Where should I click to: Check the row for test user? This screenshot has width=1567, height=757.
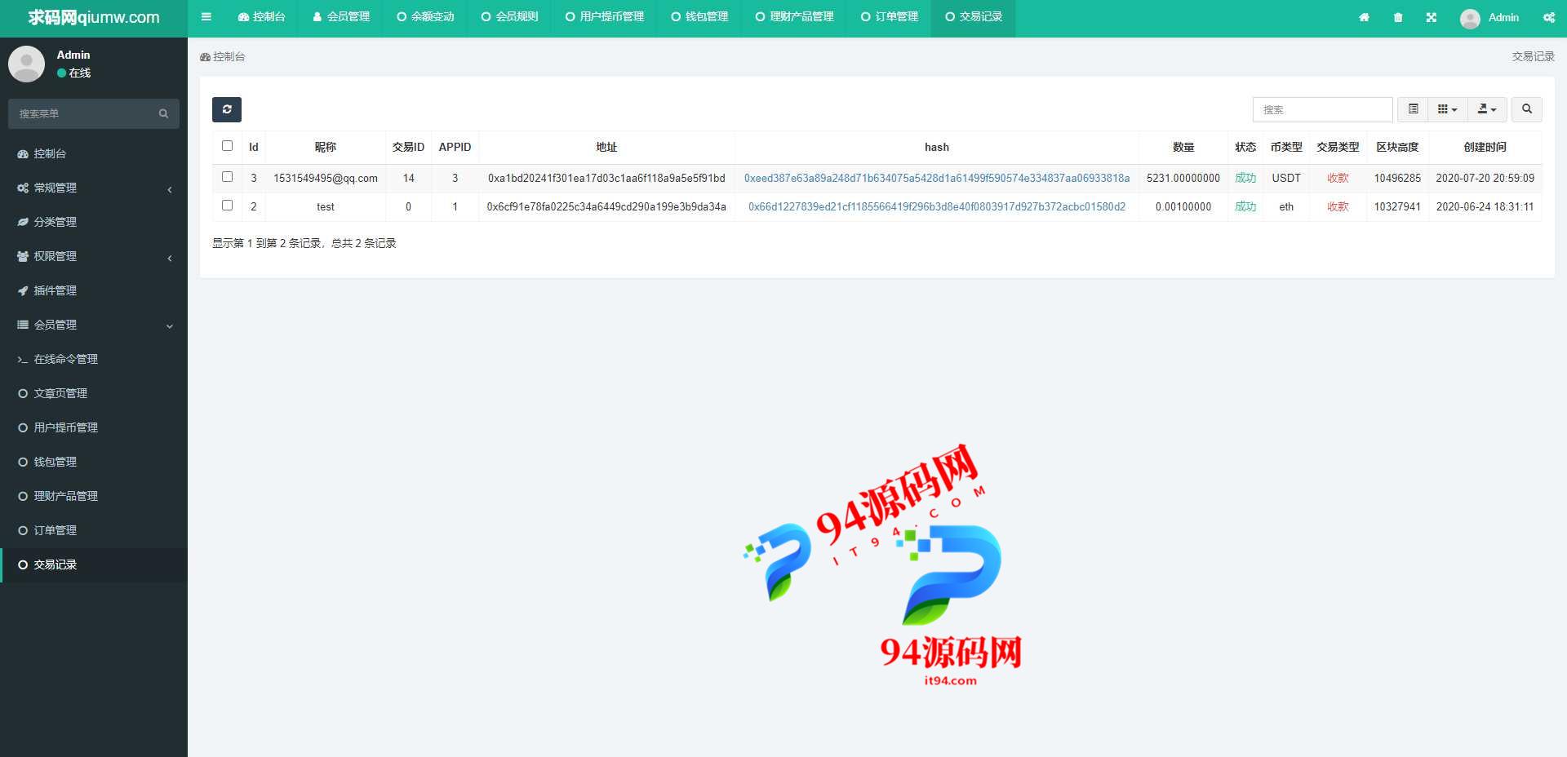227,206
